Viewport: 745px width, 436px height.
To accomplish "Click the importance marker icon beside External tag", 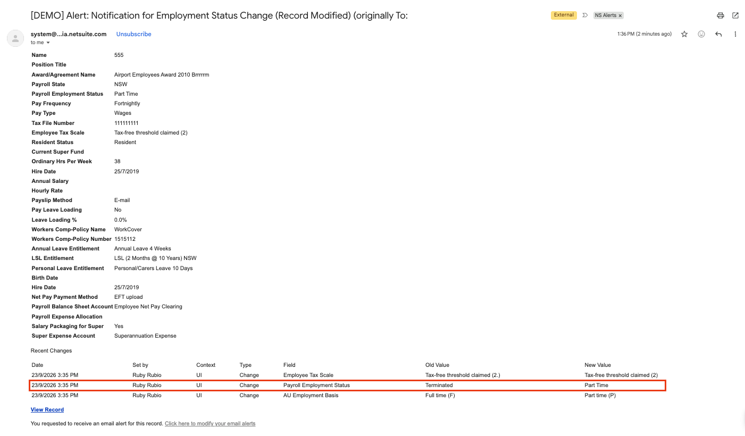I will point(585,15).
